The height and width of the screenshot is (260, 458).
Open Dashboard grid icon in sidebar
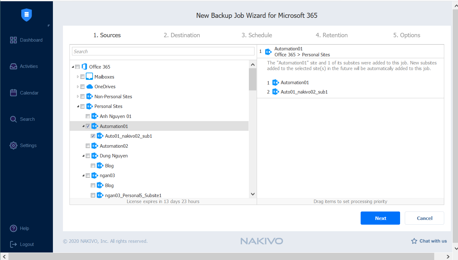(13, 40)
